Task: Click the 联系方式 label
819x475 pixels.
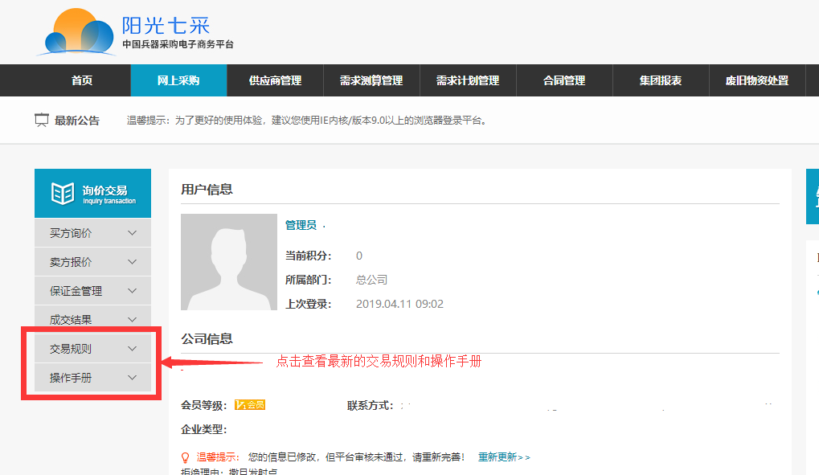Action: click(371, 406)
